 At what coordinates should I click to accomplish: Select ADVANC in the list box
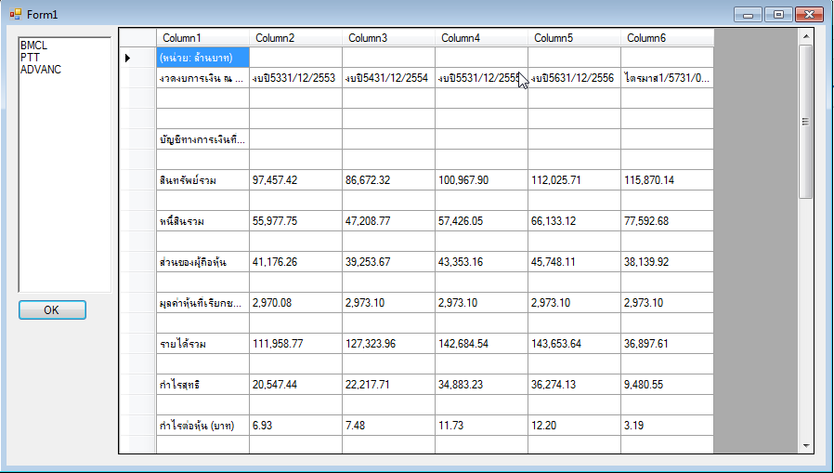point(41,70)
